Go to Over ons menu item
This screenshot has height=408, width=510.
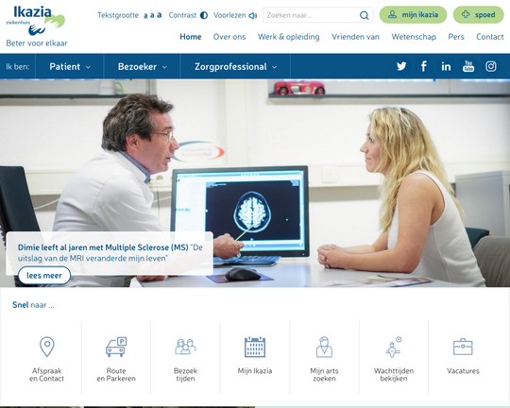pos(229,37)
